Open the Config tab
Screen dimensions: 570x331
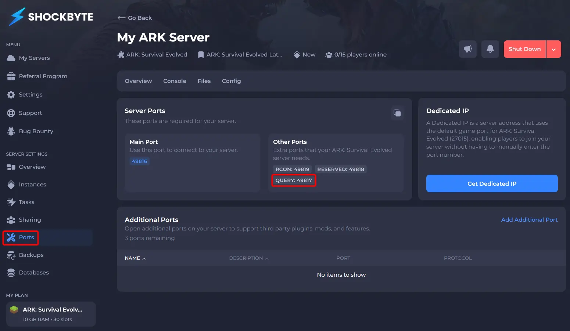[231, 81]
